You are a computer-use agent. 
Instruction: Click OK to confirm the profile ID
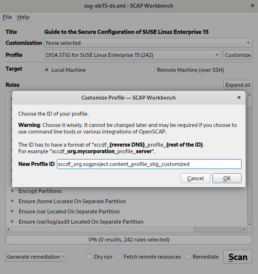pos(227,178)
